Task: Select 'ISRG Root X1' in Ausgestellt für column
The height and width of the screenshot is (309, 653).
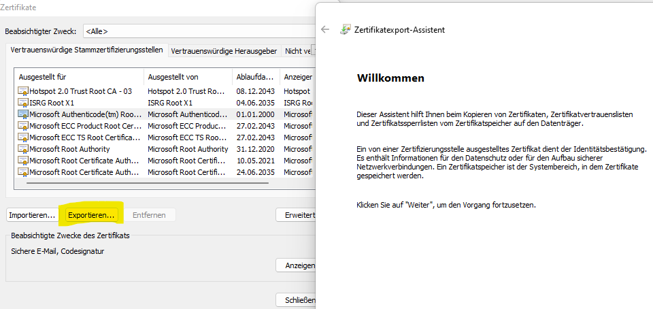Action: pos(52,103)
